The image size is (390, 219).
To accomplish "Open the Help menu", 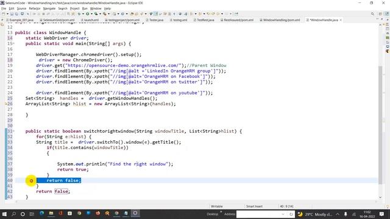I will coord(107,9).
